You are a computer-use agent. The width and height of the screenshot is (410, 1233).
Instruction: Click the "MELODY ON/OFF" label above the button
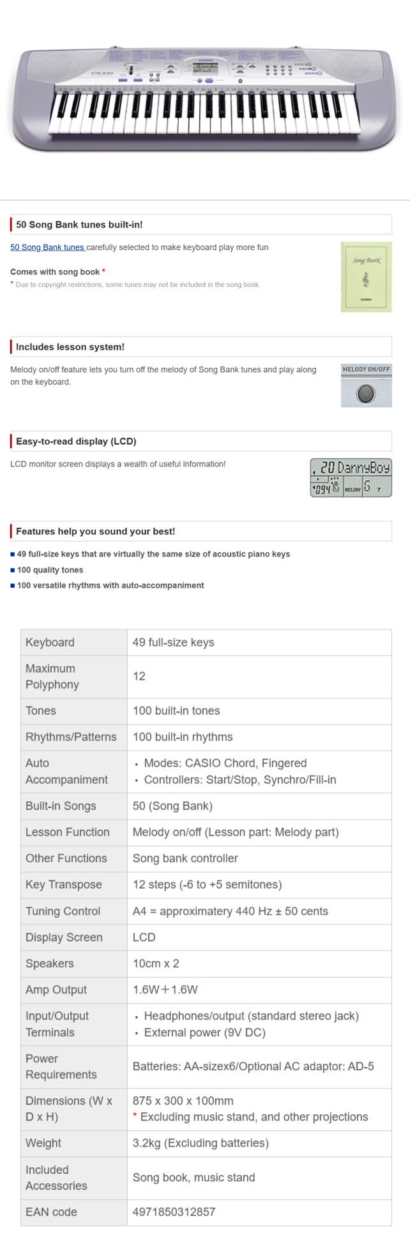(366, 369)
